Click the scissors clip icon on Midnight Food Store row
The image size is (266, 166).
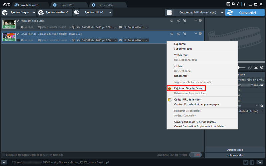pos(178,21)
